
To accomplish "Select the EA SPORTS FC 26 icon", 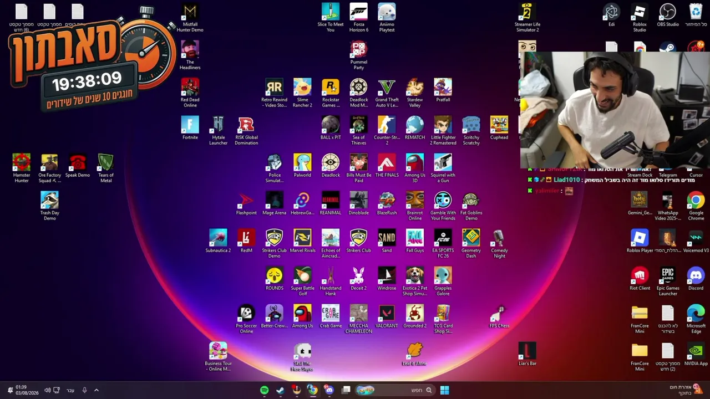I will pyautogui.click(x=443, y=244).
